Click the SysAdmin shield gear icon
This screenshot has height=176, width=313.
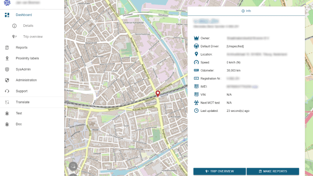[x=7, y=69]
